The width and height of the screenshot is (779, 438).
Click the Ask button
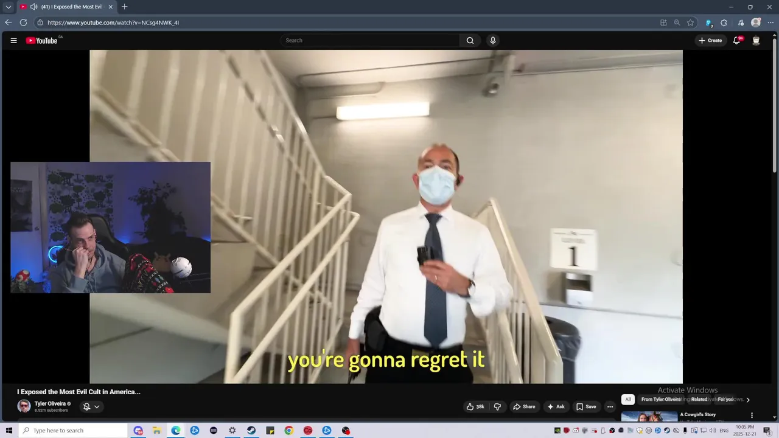point(556,407)
